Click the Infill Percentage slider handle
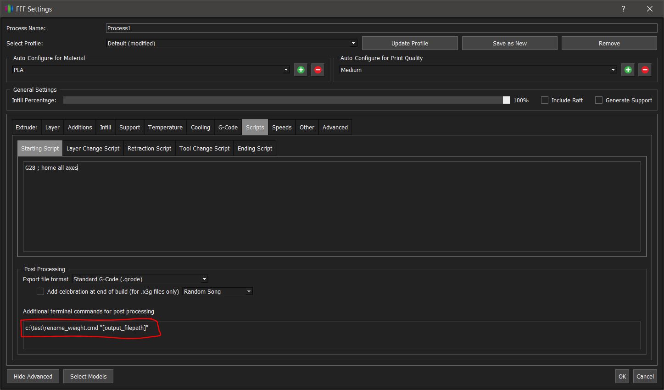 click(507, 100)
